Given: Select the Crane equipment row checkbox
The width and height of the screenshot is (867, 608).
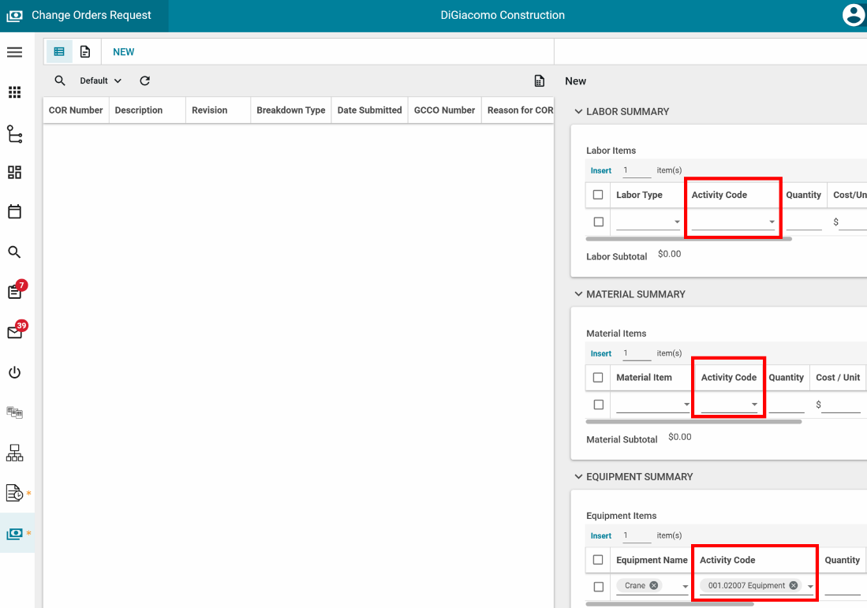Looking at the screenshot, I should [x=598, y=586].
